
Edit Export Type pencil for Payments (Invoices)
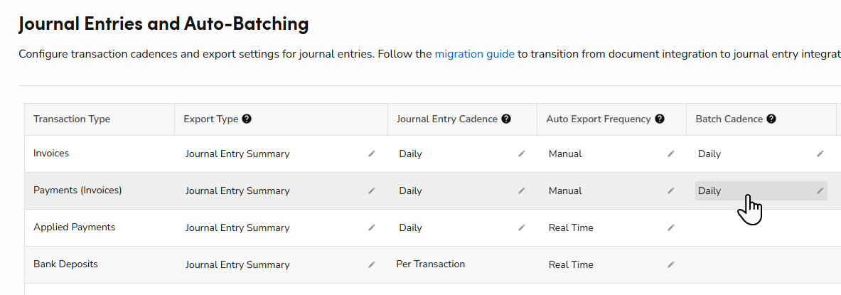[371, 191]
